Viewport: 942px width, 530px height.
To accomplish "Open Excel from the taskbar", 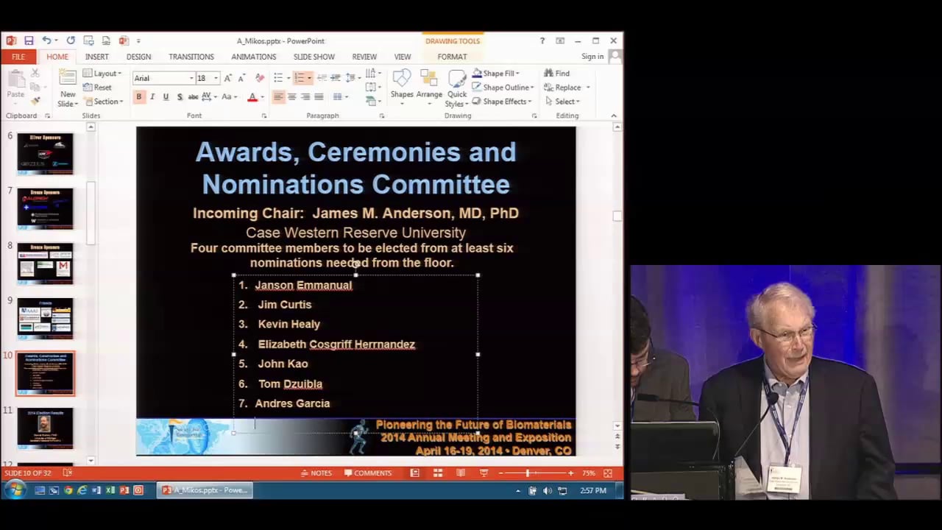I will (x=110, y=490).
